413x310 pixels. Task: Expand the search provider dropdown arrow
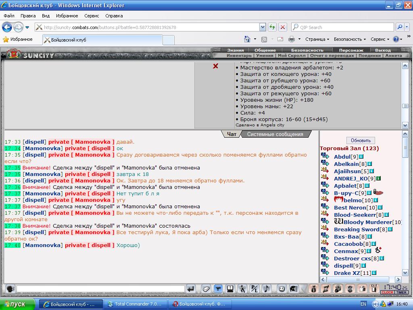click(x=407, y=27)
